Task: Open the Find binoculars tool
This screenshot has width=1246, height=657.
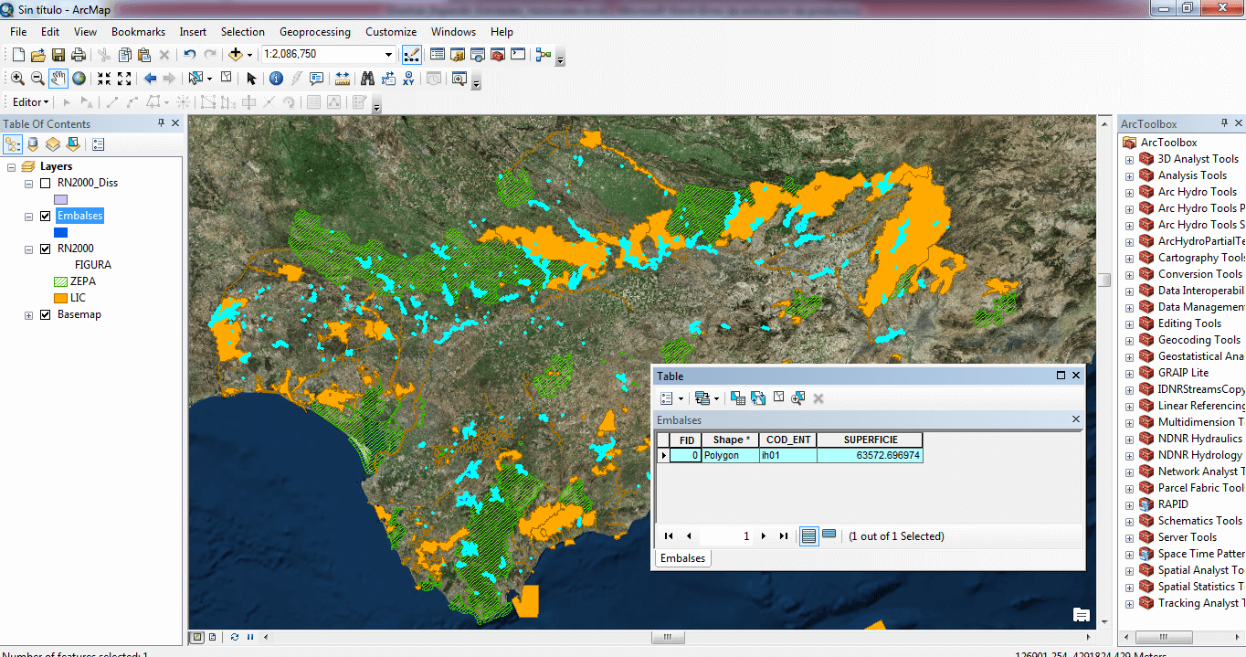Action: [x=367, y=79]
